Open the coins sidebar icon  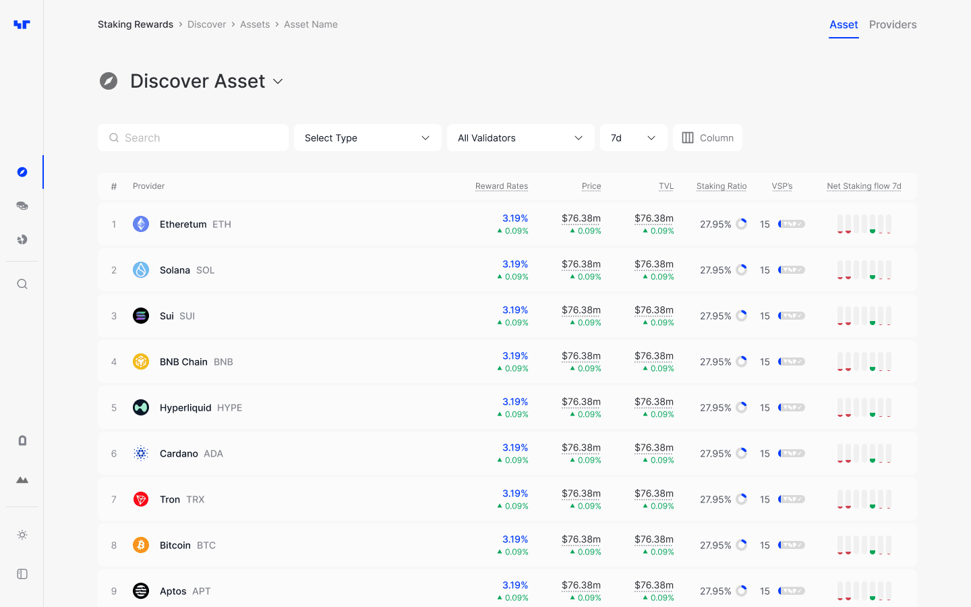click(x=22, y=206)
